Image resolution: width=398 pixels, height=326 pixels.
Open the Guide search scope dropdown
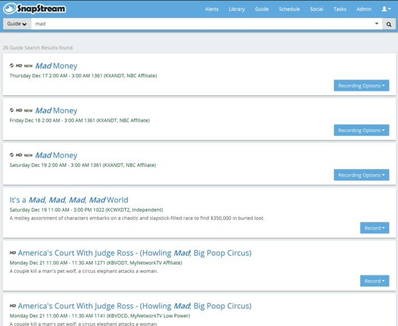point(17,24)
